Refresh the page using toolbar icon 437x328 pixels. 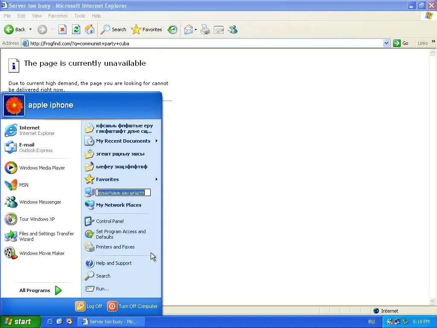click(x=76, y=29)
